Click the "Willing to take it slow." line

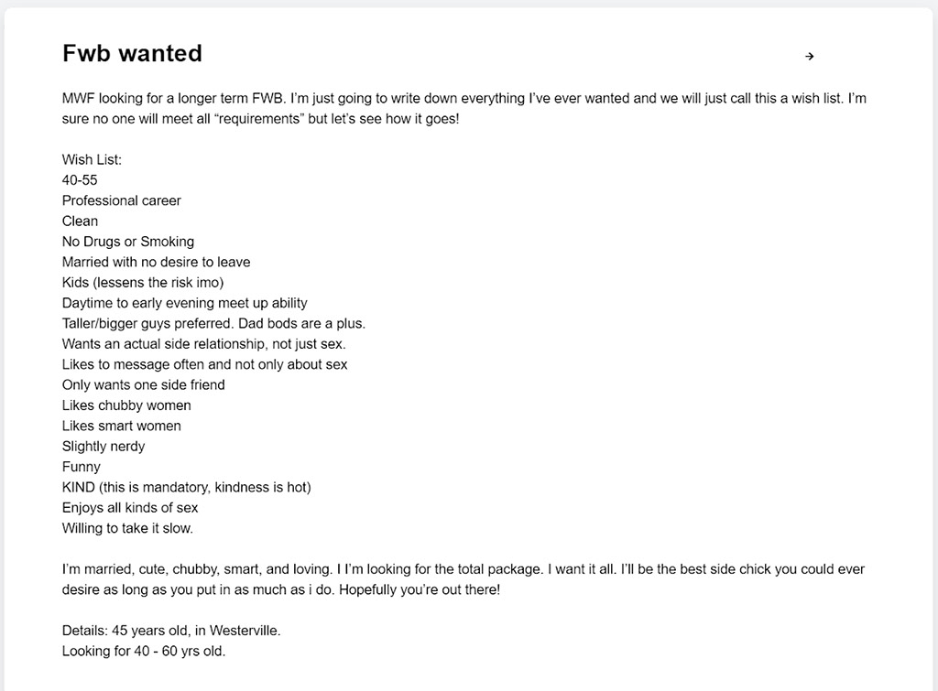click(127, 528)
